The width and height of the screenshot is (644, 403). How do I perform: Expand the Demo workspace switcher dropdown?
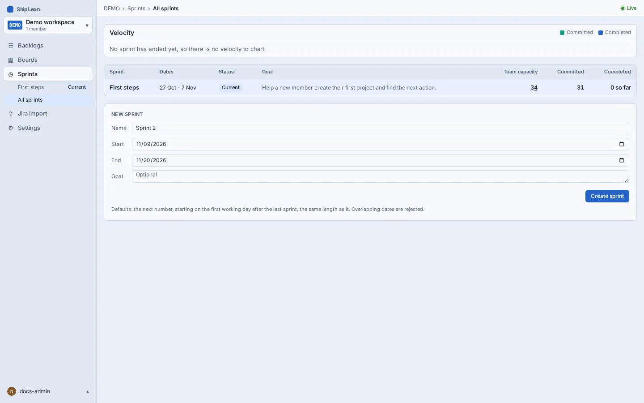coord(87,26)
